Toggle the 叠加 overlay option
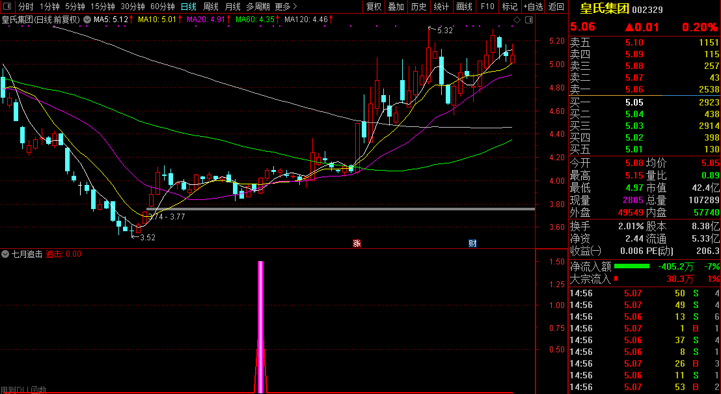The height and width of the screenshot is (394, 721). (396, 7)
